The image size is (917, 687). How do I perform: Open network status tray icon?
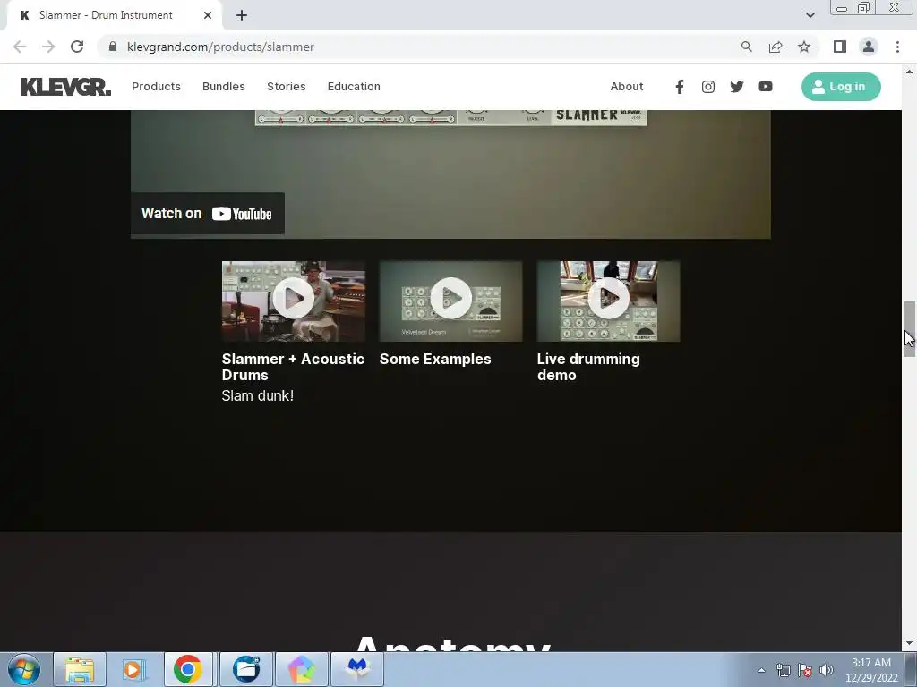pos(783,670)
